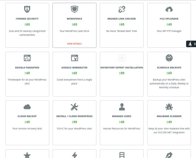Viewport: 196px width, 158px height.
Task: Click the dark user tab at the right edge
Action: [x=191, y=44]
